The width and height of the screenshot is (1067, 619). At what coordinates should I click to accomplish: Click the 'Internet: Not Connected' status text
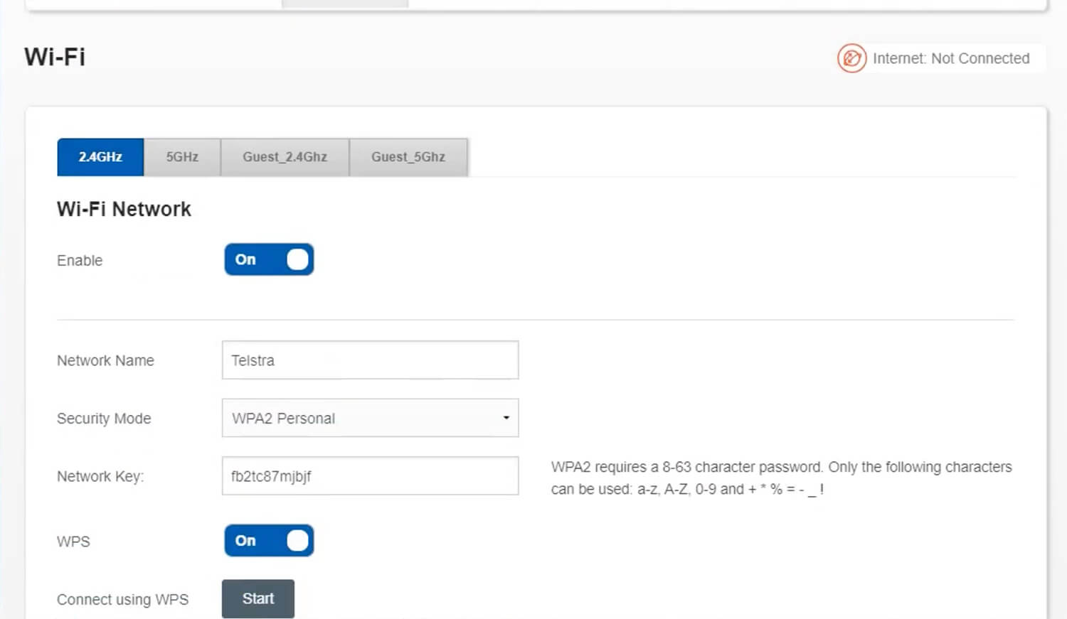click(950, 58)
